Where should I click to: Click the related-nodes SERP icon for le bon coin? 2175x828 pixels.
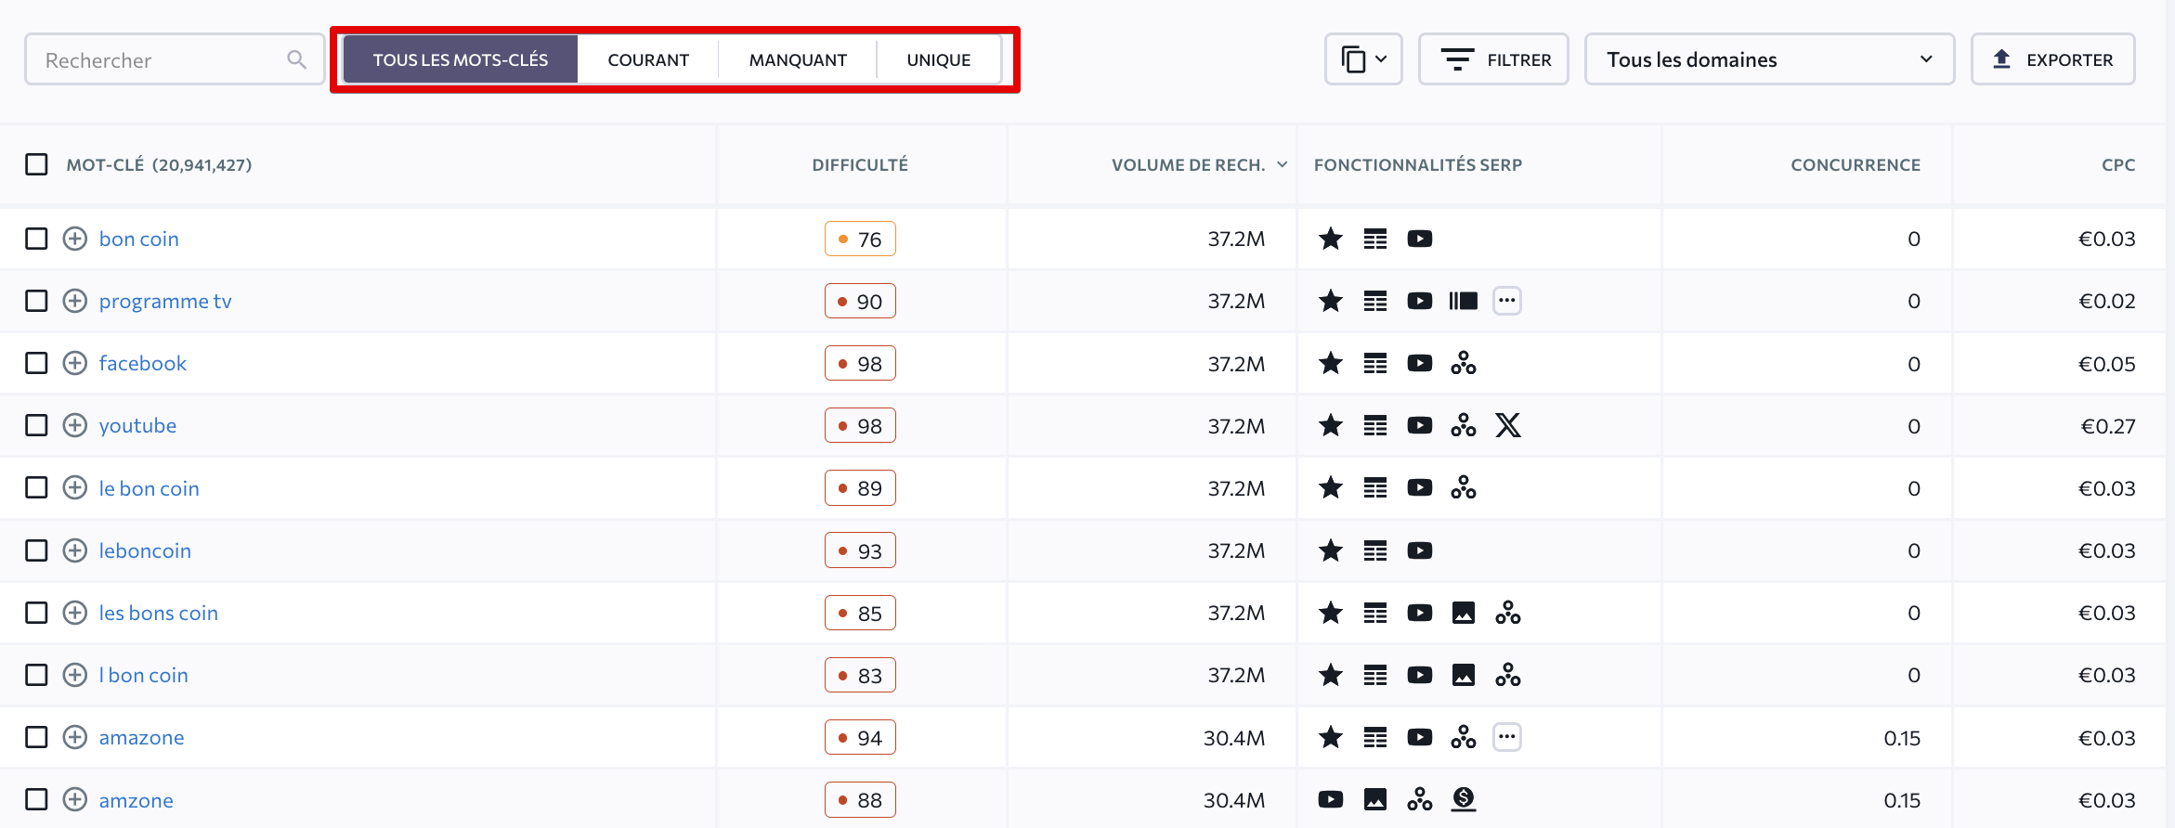(1463, 487)
